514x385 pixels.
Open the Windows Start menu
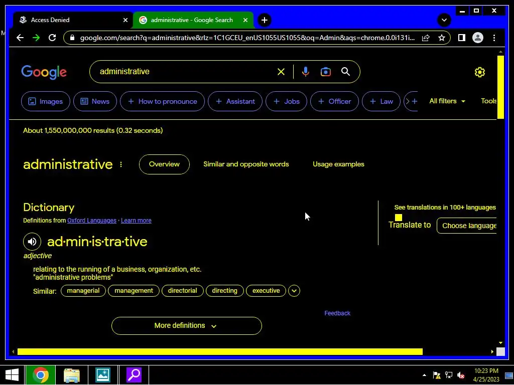point(12,375)
